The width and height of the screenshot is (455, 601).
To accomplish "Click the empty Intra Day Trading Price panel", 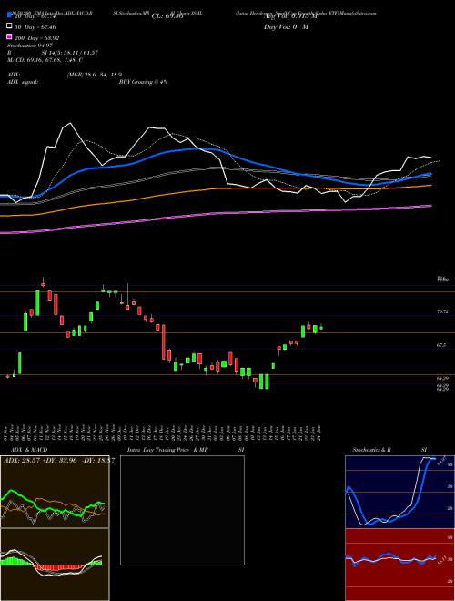I will pyautogui.click(x=182, y=510).
